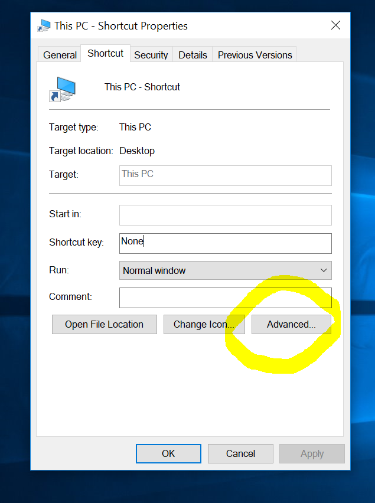Click the Start in label
This screenshot has height=503, width=375.
coord(65,214)
